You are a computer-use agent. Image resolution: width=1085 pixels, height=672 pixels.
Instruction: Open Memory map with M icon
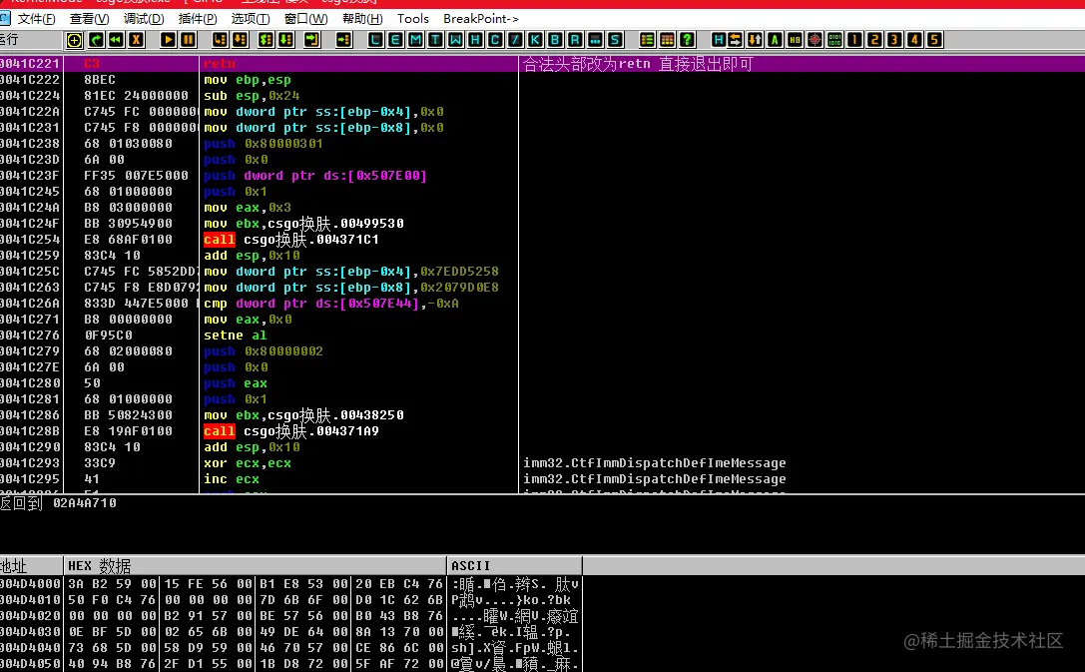point(416,40)
